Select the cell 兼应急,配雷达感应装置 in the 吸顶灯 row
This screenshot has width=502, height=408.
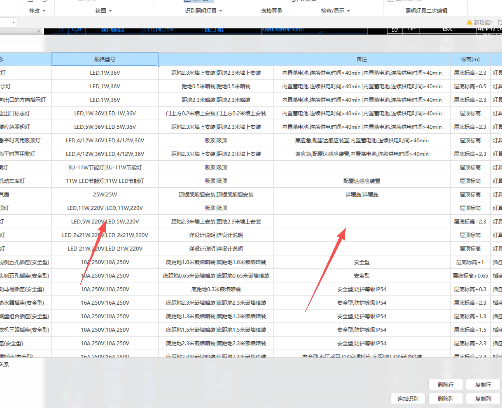coord(362,140)
